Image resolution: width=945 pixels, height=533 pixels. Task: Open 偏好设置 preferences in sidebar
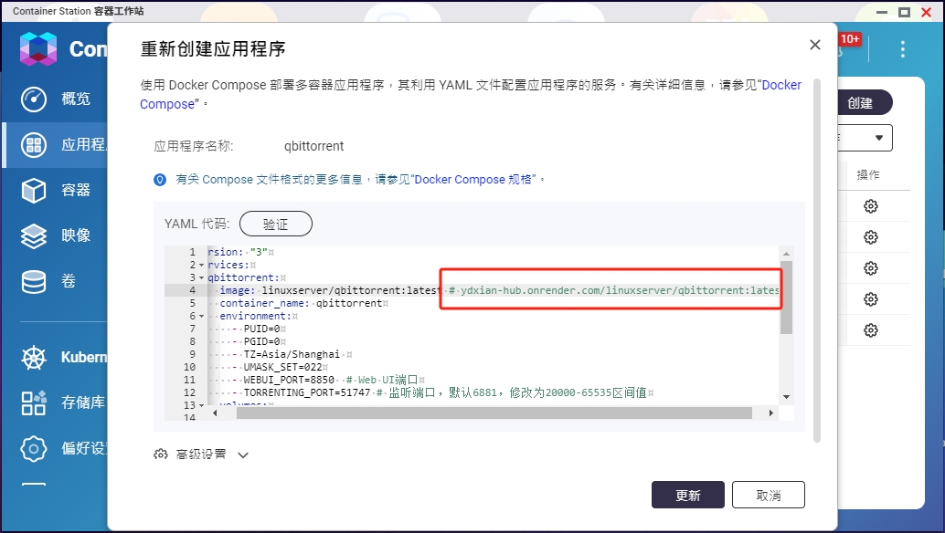pyautogui.click(x=63, y=448)
